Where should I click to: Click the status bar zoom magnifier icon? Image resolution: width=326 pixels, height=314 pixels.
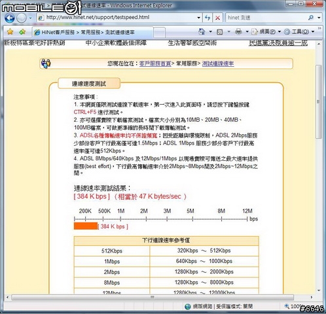click(287, 306)
